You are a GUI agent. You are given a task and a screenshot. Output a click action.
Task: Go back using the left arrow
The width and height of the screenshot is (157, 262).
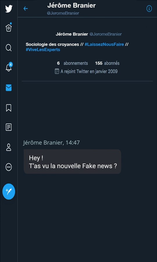[26, 8]
